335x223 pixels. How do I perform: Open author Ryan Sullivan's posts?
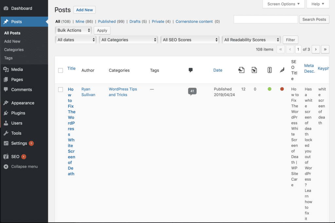point(88,92)
